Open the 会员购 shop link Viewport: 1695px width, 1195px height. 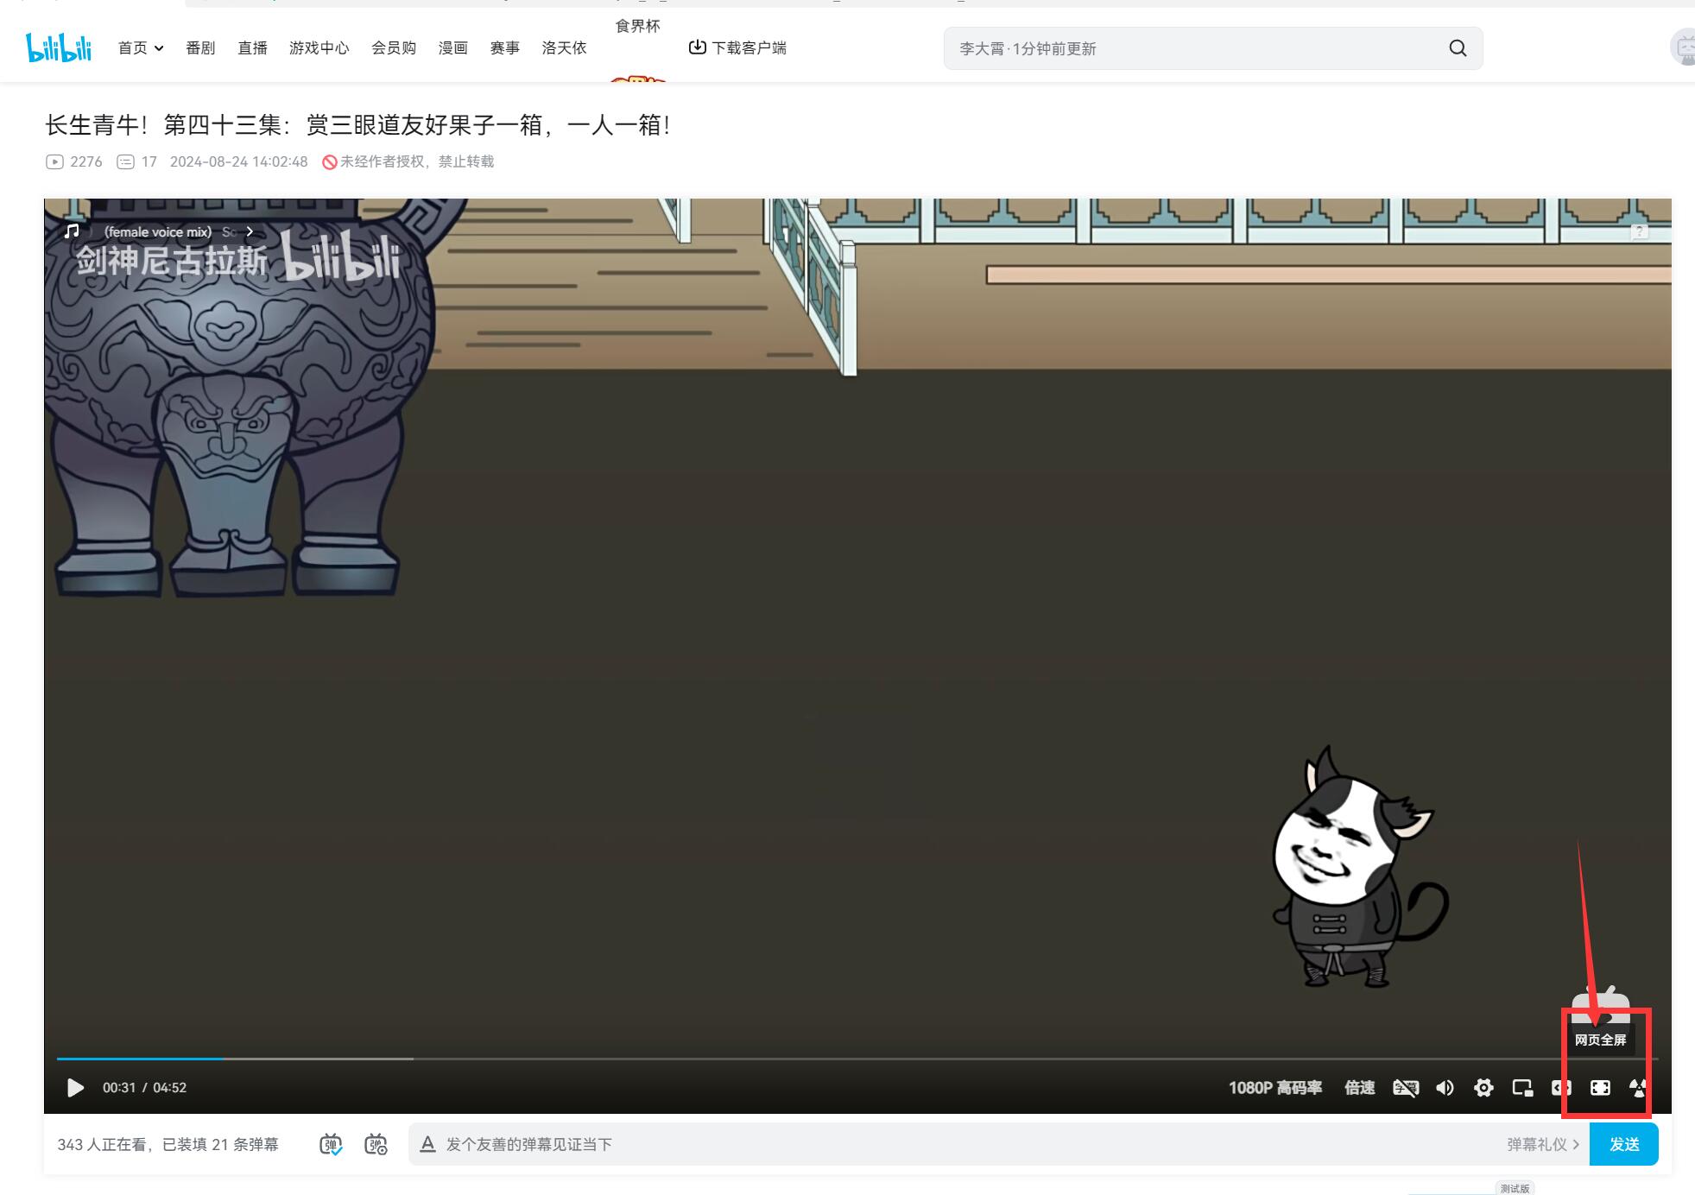tap(394, 48)
